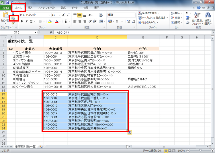Toggle middle vertical alignment
Screen dimensions: 215x153
point(80,15)
